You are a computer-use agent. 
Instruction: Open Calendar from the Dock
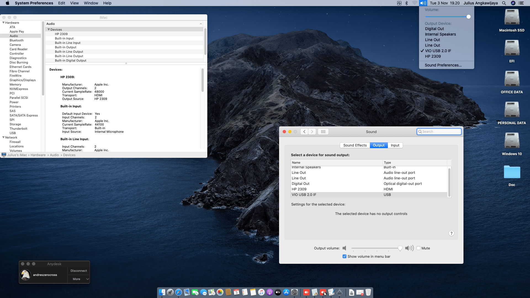coord(237,292)
